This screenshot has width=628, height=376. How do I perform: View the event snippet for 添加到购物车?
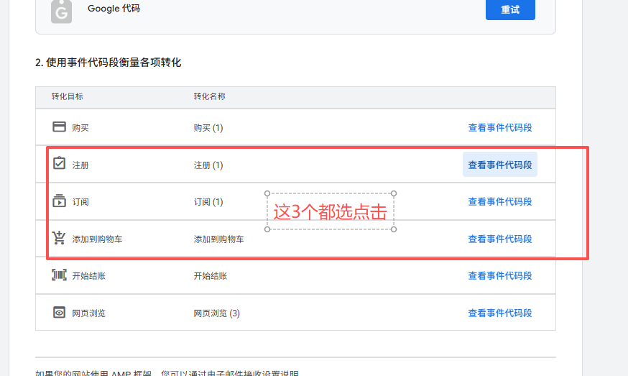[500, 239]
